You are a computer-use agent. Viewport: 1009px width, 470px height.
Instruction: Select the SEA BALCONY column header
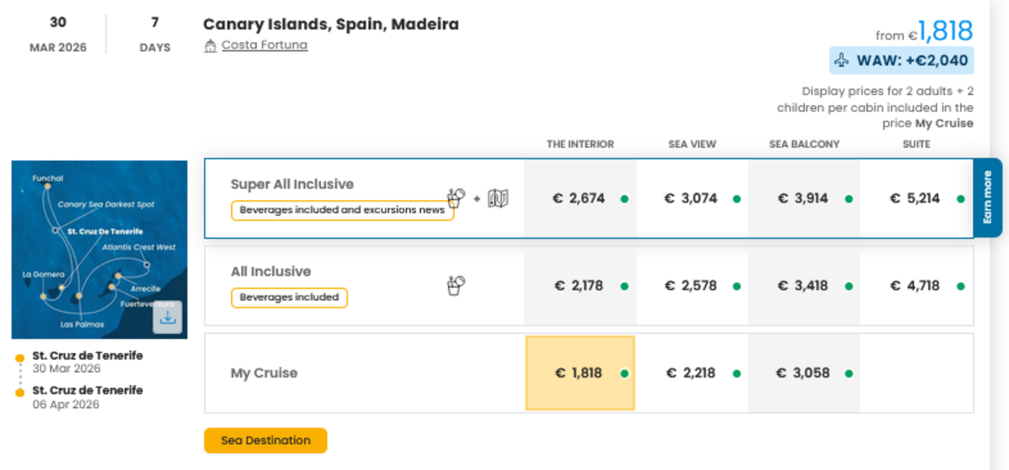click(x=804, y=144)
